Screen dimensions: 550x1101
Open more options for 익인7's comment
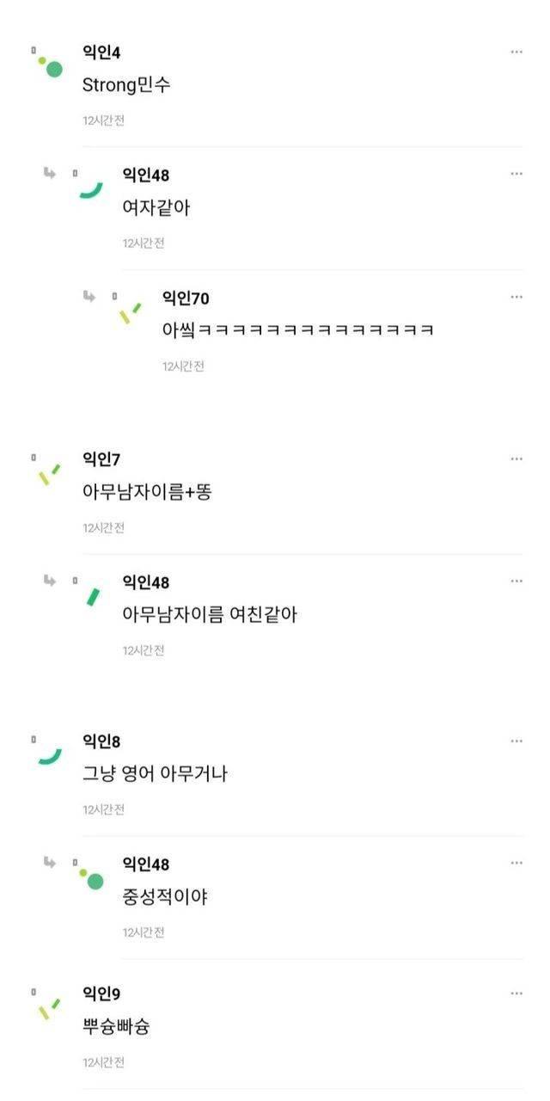[x=516, y=459]
